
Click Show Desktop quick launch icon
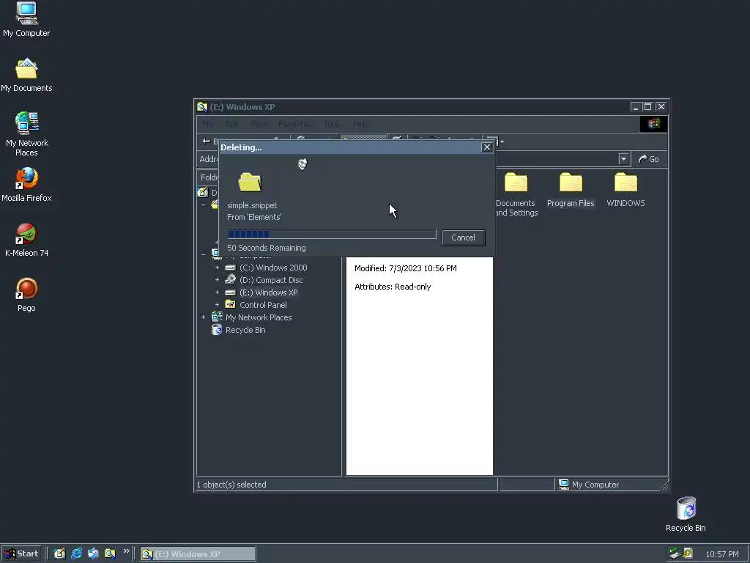[59, 554]
